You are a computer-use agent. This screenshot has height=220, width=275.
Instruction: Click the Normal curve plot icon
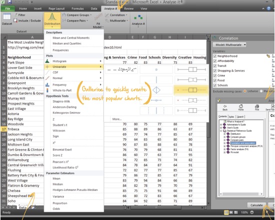47,78
